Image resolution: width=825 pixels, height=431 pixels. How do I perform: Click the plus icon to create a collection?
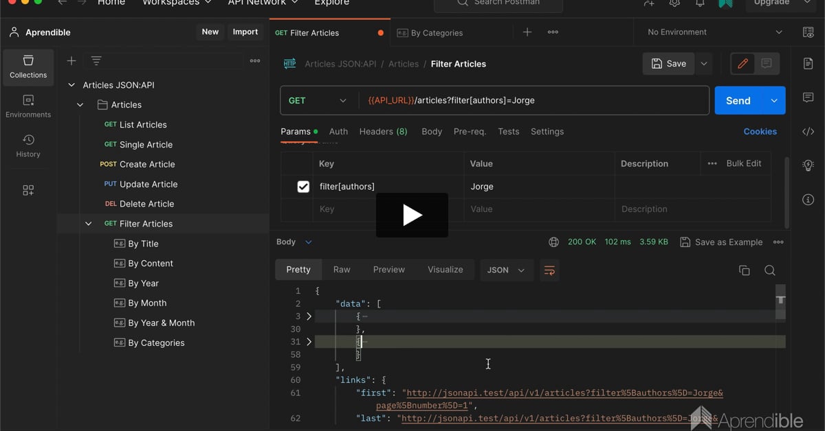click(71, 61)
